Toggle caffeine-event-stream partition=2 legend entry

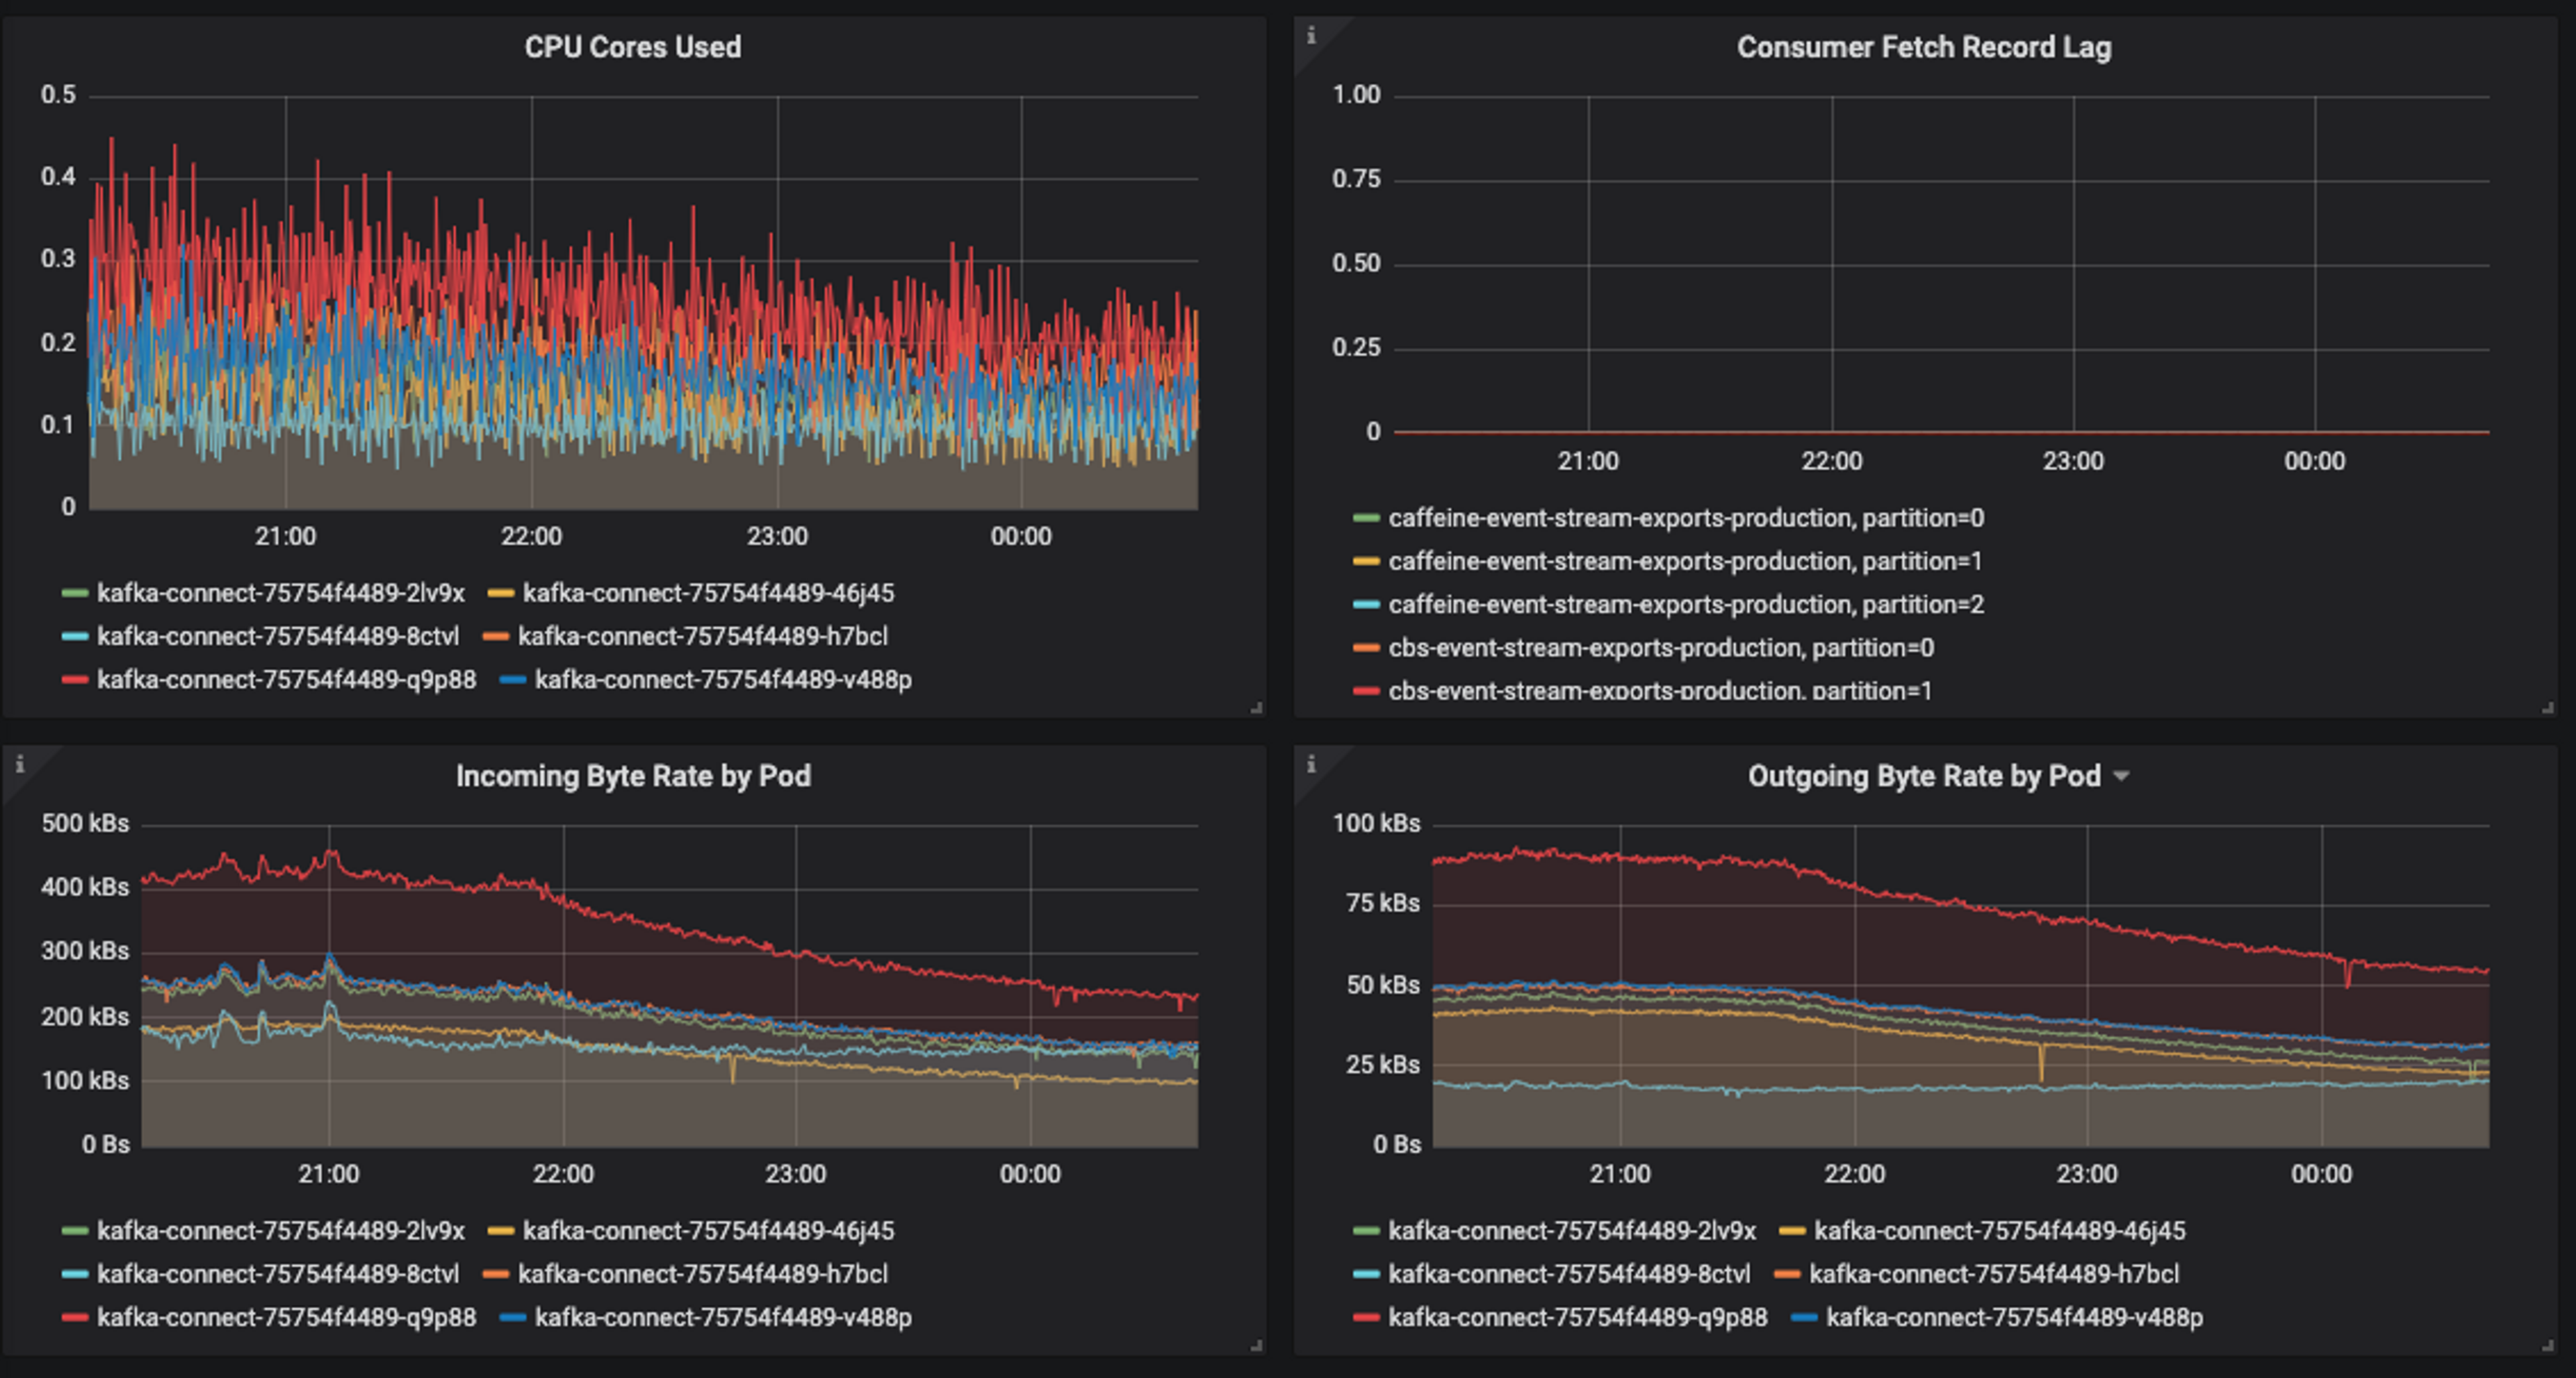(1686, 604)
